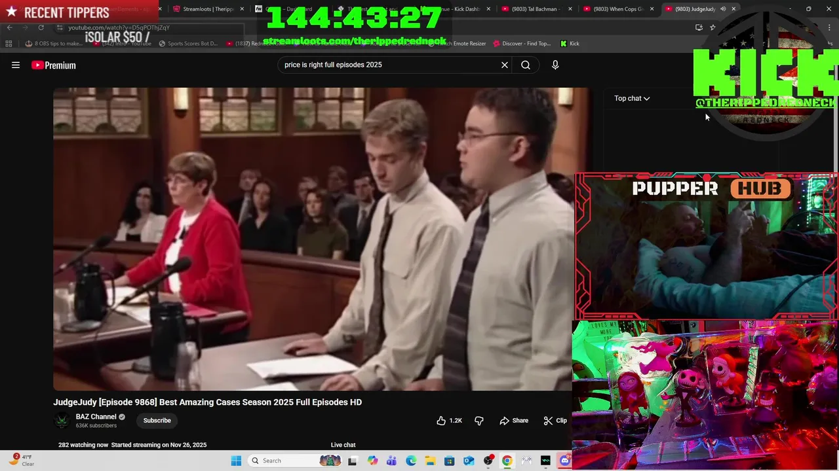Open Task View on taskbar
This screenshot has width=839, height=471.
(x=352, y=461)
